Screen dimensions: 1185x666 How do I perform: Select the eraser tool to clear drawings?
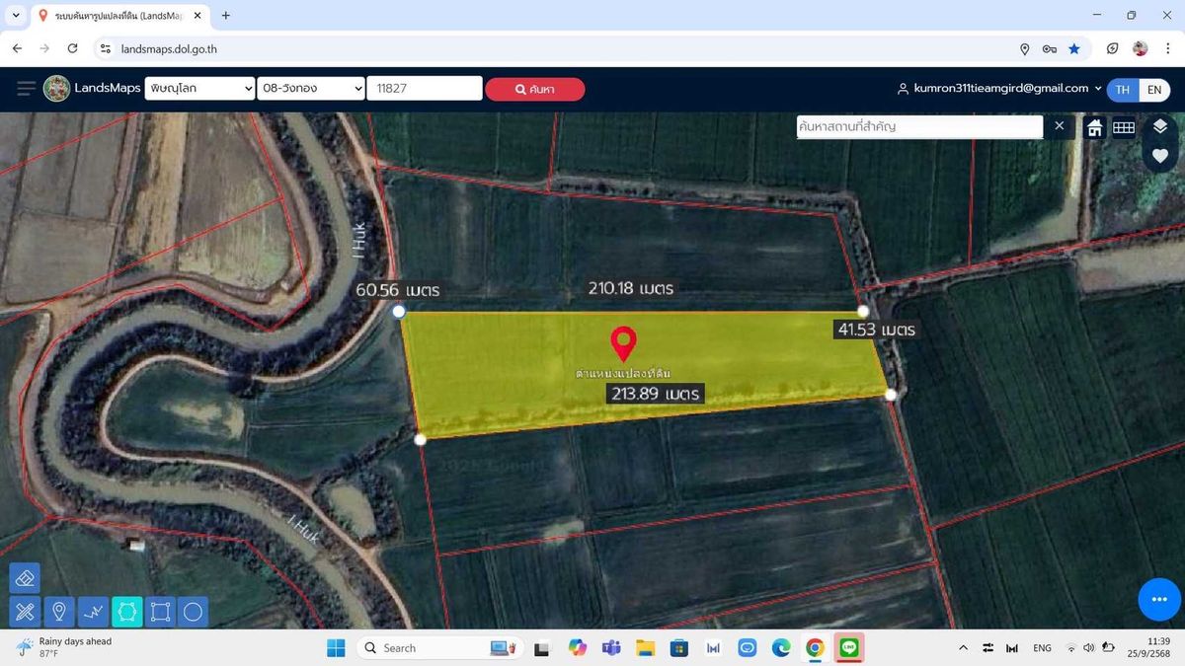(x=26, y=578)
